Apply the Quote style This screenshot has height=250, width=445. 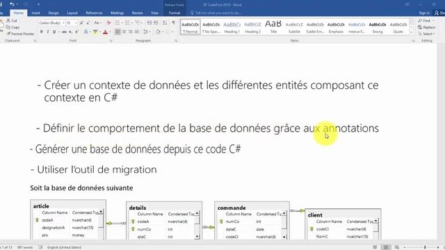pos(398,27)
